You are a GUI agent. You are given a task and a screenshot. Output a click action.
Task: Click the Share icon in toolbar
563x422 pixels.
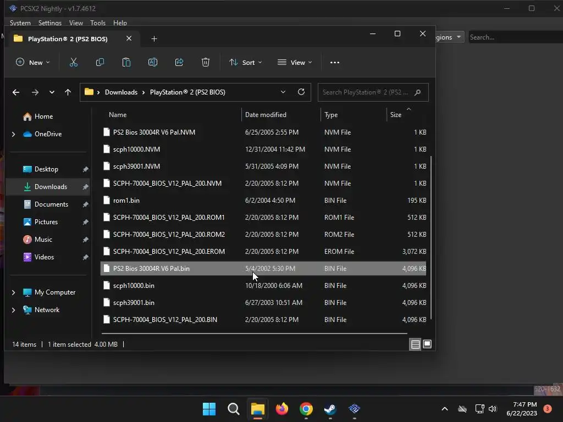pyautogui.click(x=179, y=63)
